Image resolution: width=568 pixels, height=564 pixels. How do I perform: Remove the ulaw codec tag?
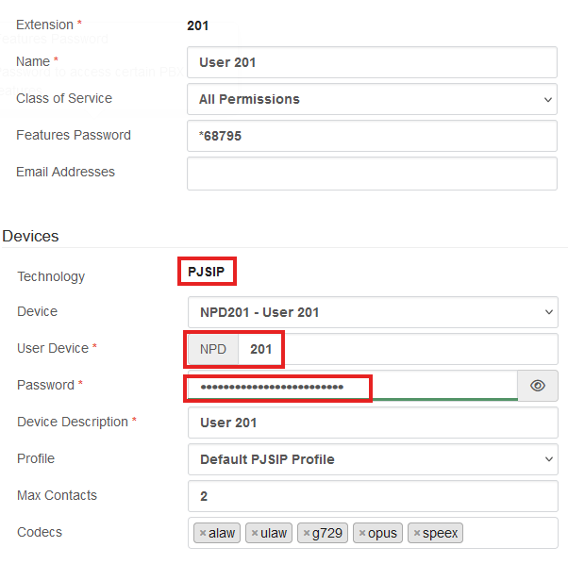tap(255, 533)
